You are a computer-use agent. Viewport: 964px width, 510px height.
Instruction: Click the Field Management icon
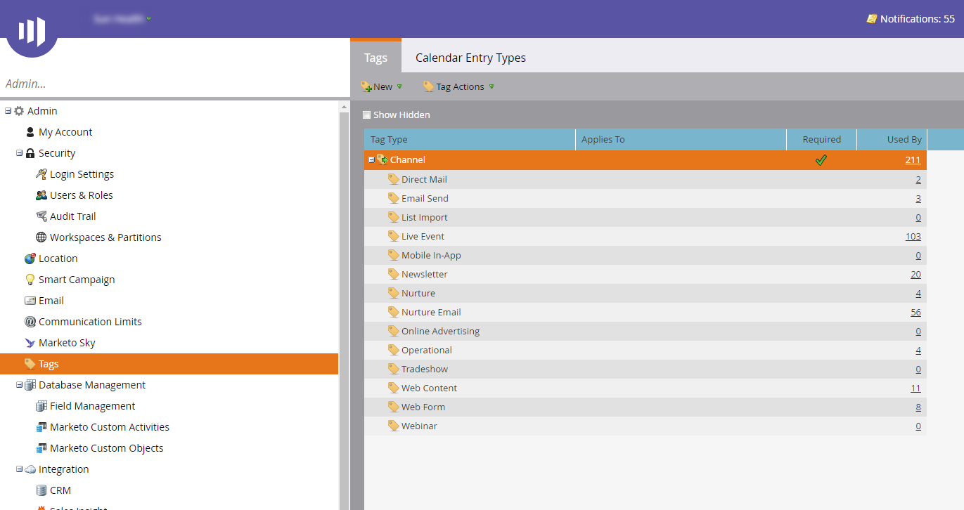(41, 406)
